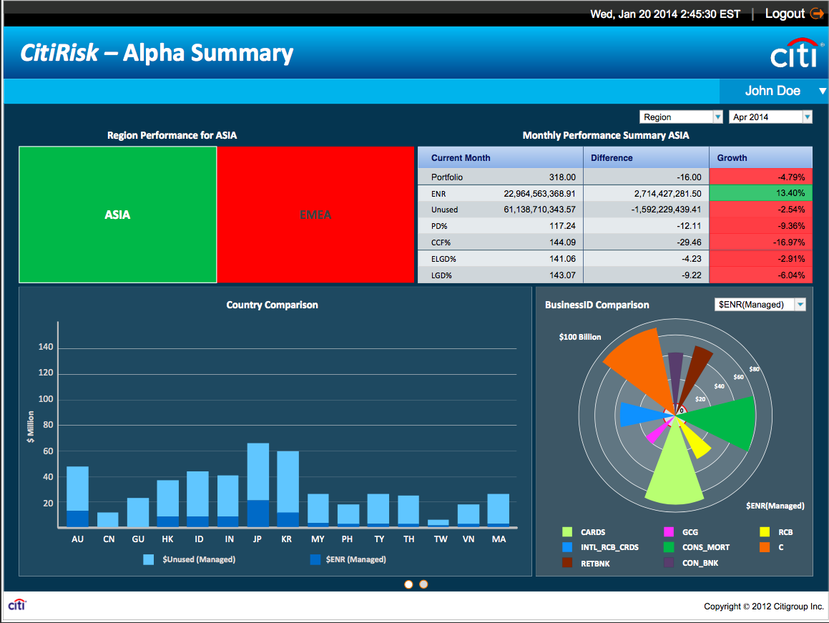
Task: Select the green ASIA treemap tile
Action: click(117, 215)
